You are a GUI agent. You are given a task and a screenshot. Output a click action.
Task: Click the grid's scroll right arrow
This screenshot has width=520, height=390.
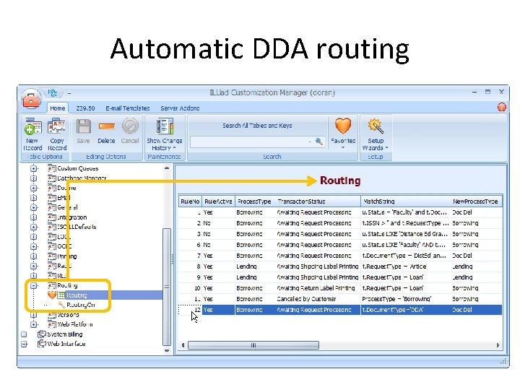498,345
